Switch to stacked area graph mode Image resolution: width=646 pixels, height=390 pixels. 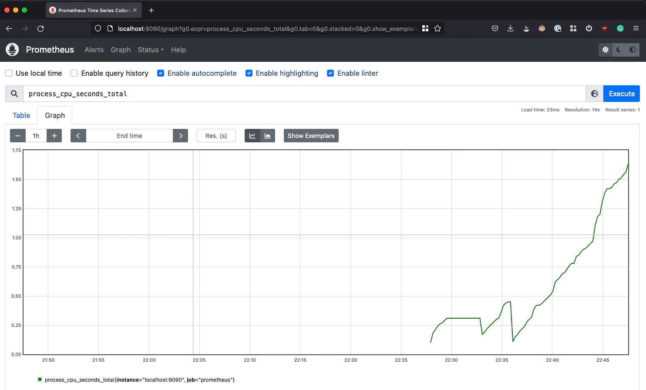point(268,136)
